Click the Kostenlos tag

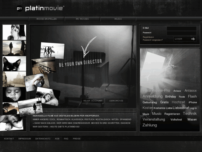(159, 108)
